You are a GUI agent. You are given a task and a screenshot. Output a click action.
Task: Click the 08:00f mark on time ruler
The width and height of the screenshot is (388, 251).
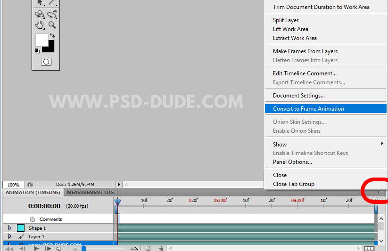point(220,200)
